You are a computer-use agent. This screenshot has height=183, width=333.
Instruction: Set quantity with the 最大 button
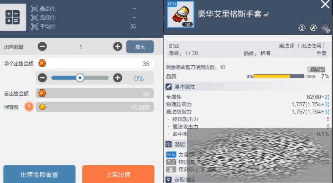click(x=140, y=47)
